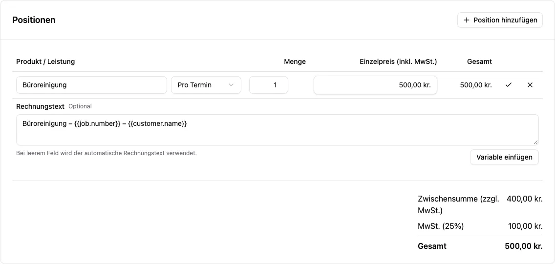Click the Produkt / Leistung column header

pos(45,62)
